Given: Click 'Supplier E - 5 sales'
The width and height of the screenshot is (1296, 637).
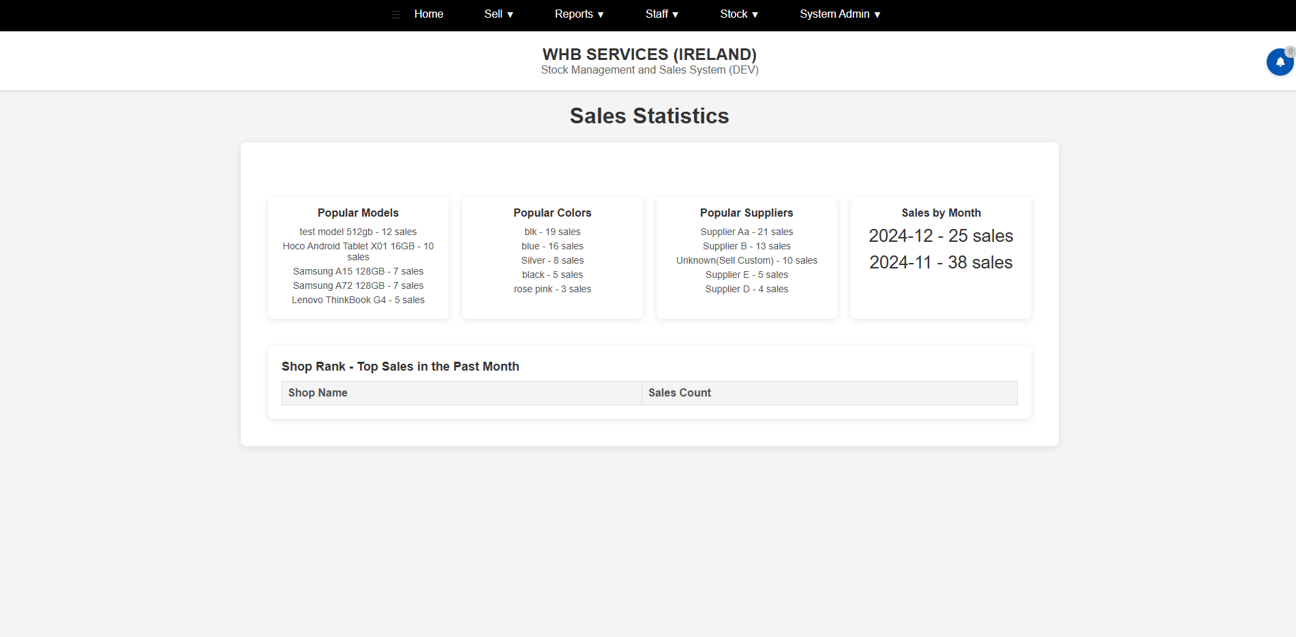Looking at the screenshot, I should click(x=747, y=275).
